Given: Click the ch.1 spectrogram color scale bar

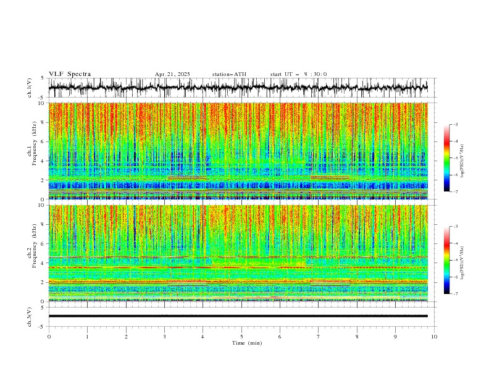Looking at the screenshot, I should [446, 158].
